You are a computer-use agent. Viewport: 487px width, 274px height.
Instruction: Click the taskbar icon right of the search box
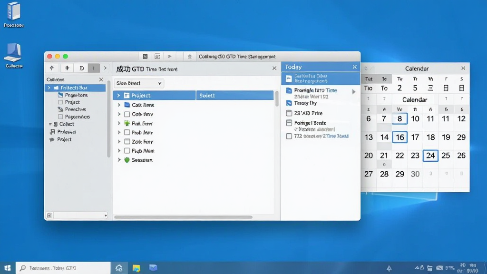pos(119,268)
